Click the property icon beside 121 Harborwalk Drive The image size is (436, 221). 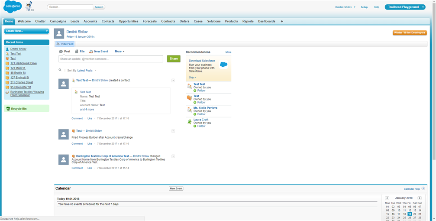[7, 63]
